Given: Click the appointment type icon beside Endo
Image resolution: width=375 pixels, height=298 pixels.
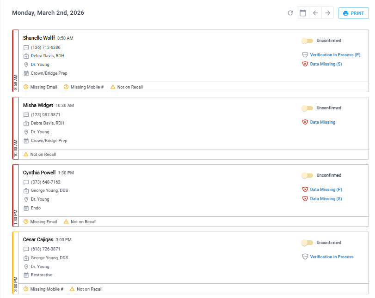Looking at the screenshot, I should click(25, 208).
